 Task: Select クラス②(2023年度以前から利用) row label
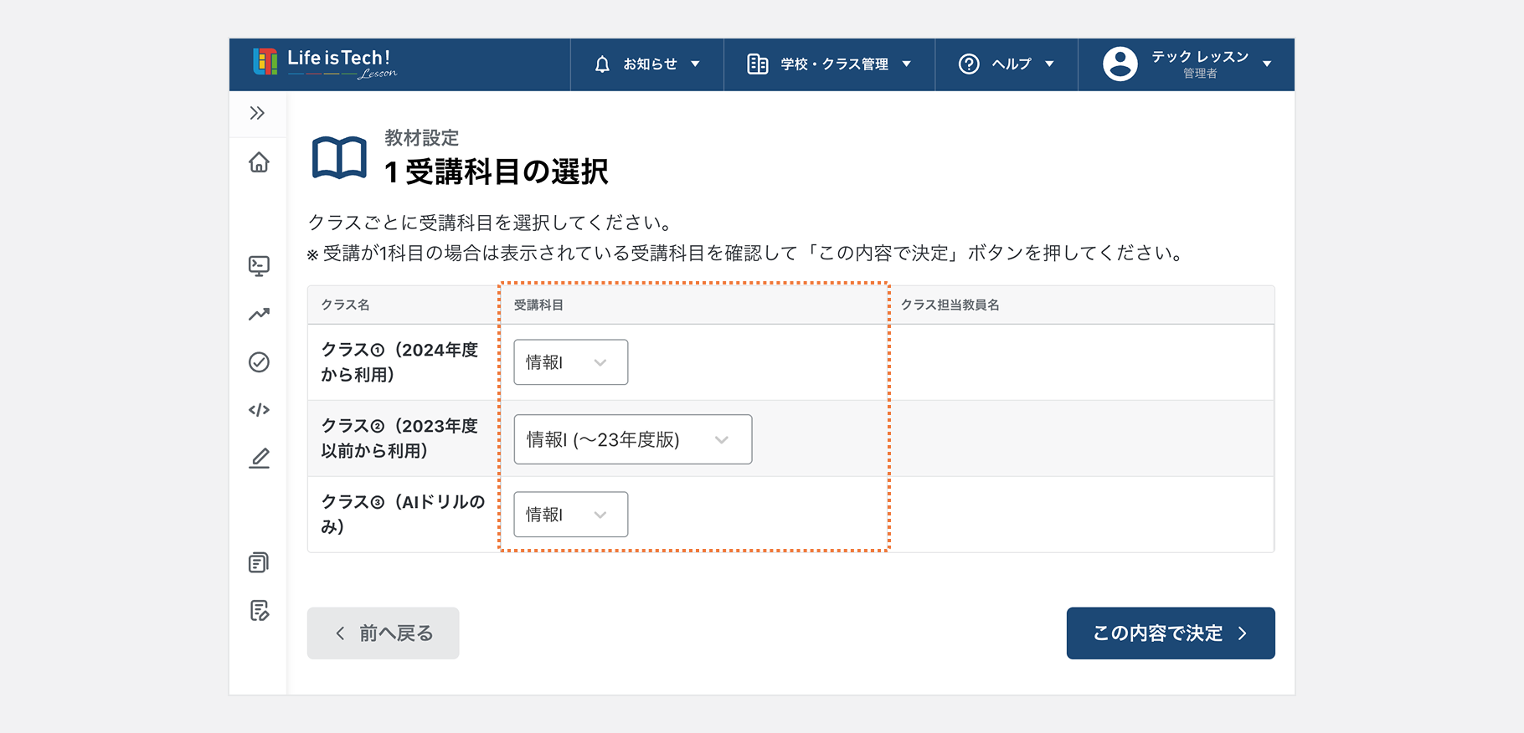click(399, 438)
